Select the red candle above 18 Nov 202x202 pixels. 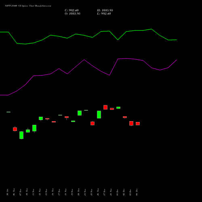pos(67,117)
